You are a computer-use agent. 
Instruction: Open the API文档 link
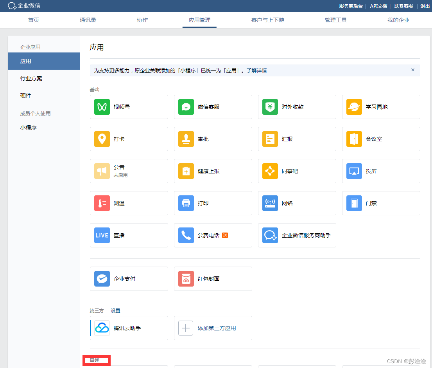tap(378, 6)
